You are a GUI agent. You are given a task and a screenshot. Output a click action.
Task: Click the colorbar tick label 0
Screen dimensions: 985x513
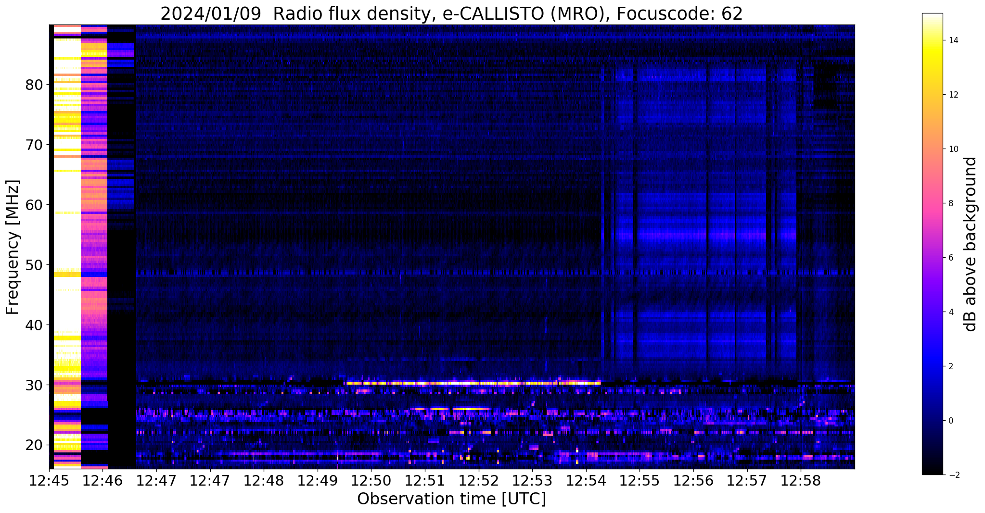pos(950,421)
